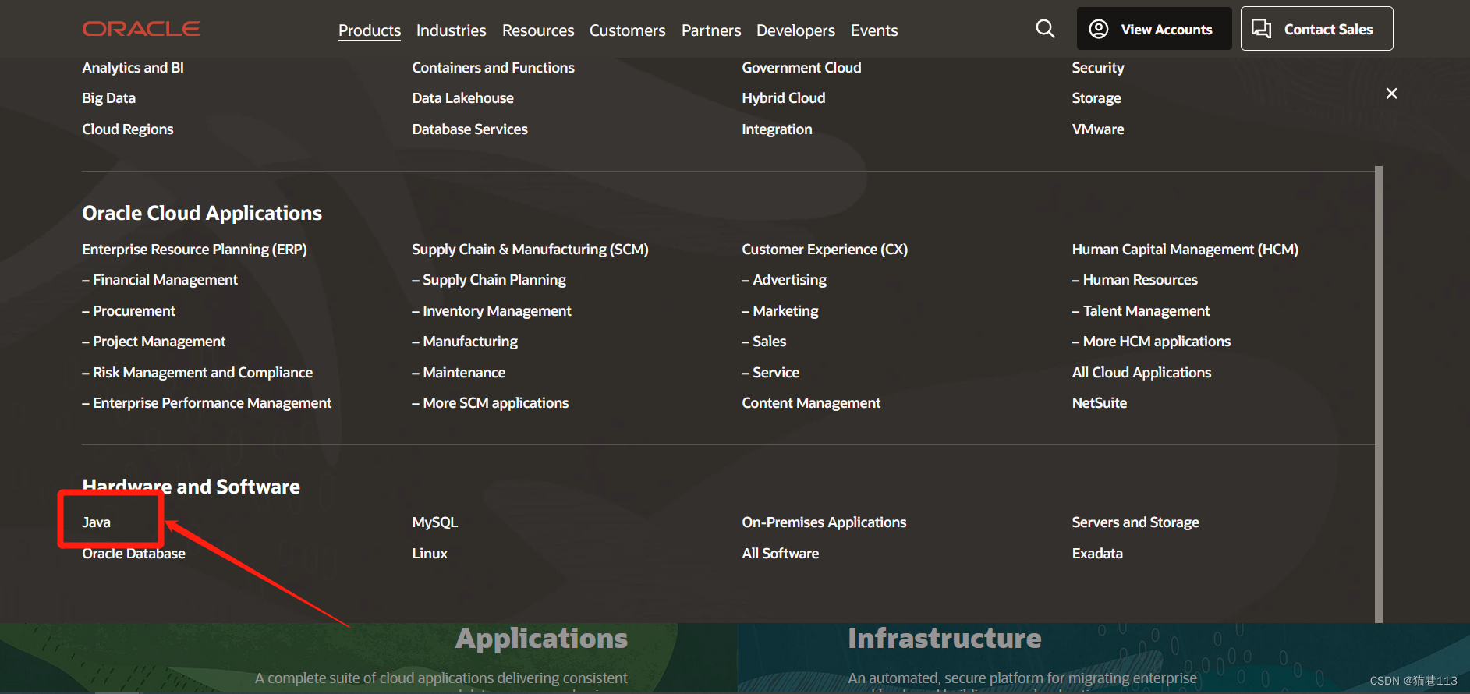
Task: Open Risk Management and Compliance
Action: 197,373
